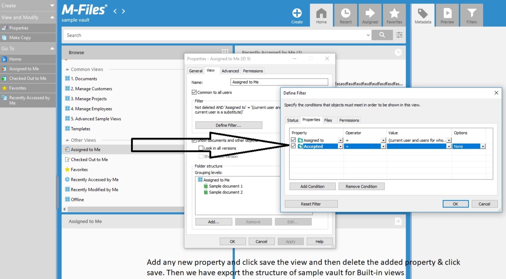This screenshot has width=506, height=279.
Task: Switch to the Status tab in Define Filter
Action: [x=292, y=120]
